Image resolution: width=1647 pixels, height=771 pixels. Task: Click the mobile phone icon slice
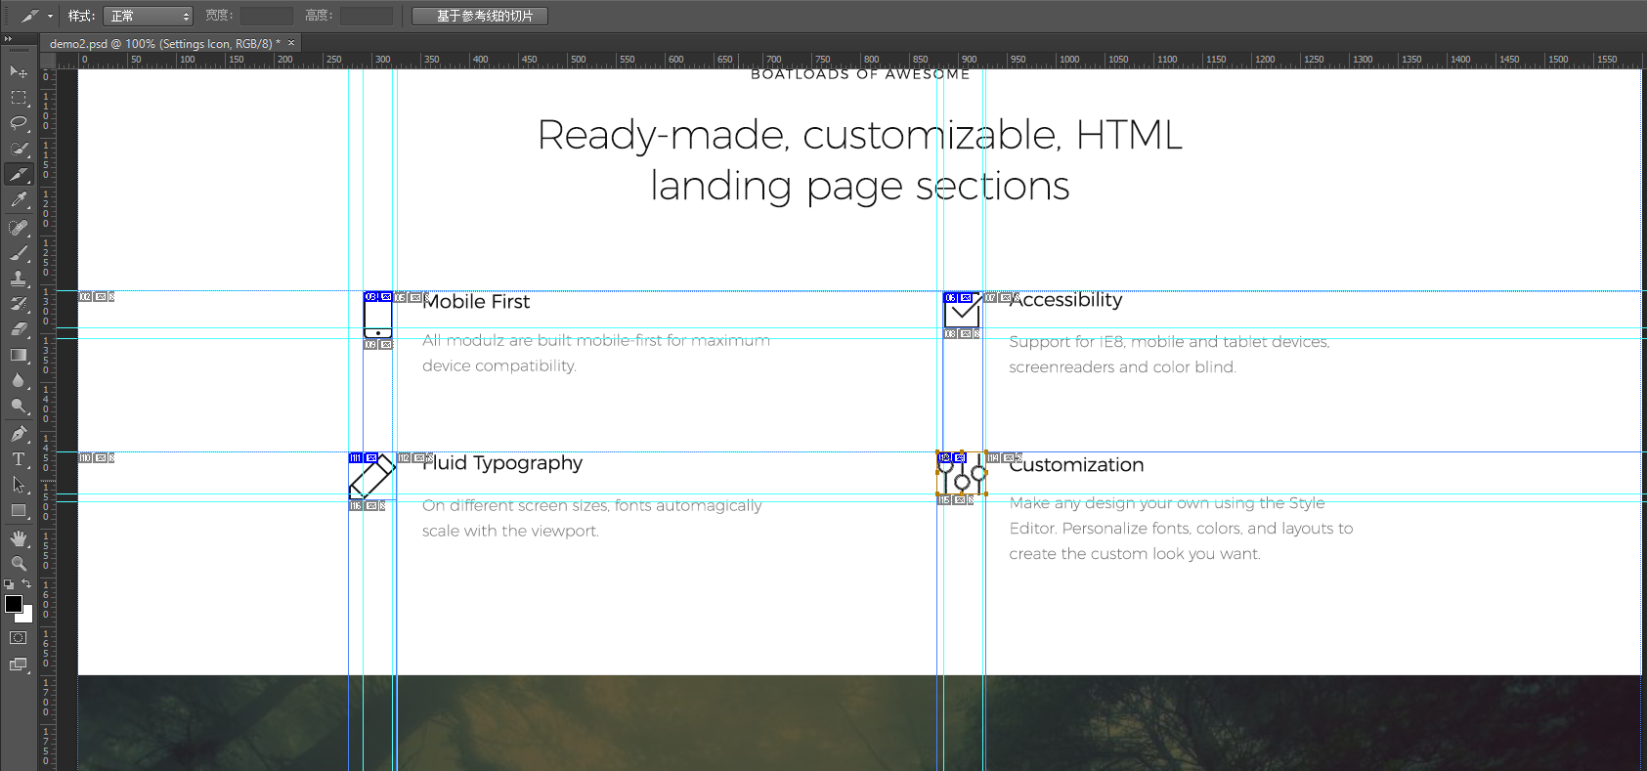[x=378, y=316]
